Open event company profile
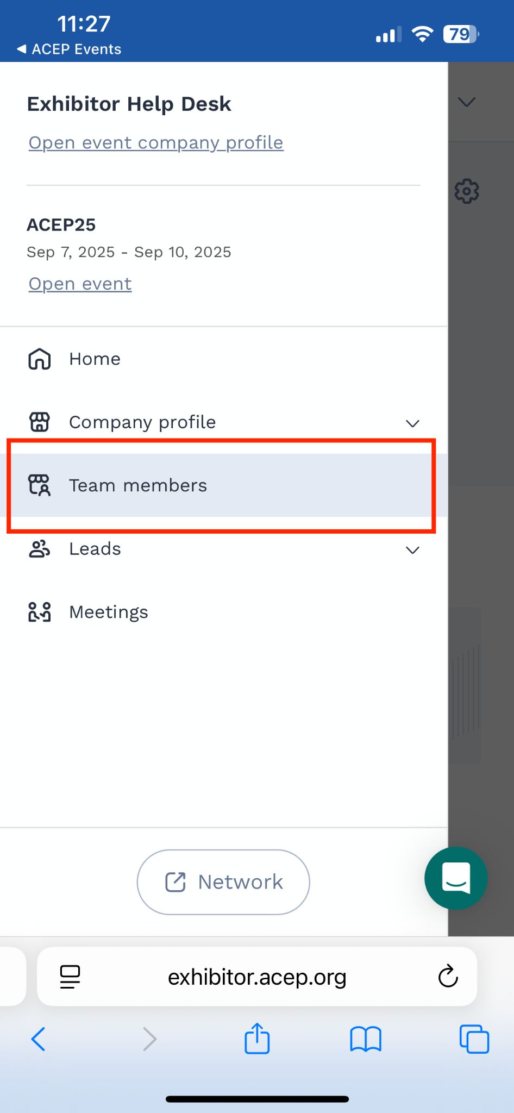Screen dimensions: 514x1113 [x=155, y=142]
